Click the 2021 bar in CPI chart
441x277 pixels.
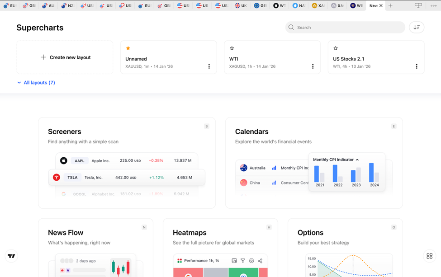point(317,174)
